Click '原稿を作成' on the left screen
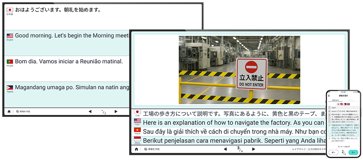Viewport: 363px width, 160px height. pyautogui.click(x=23, y=112)
